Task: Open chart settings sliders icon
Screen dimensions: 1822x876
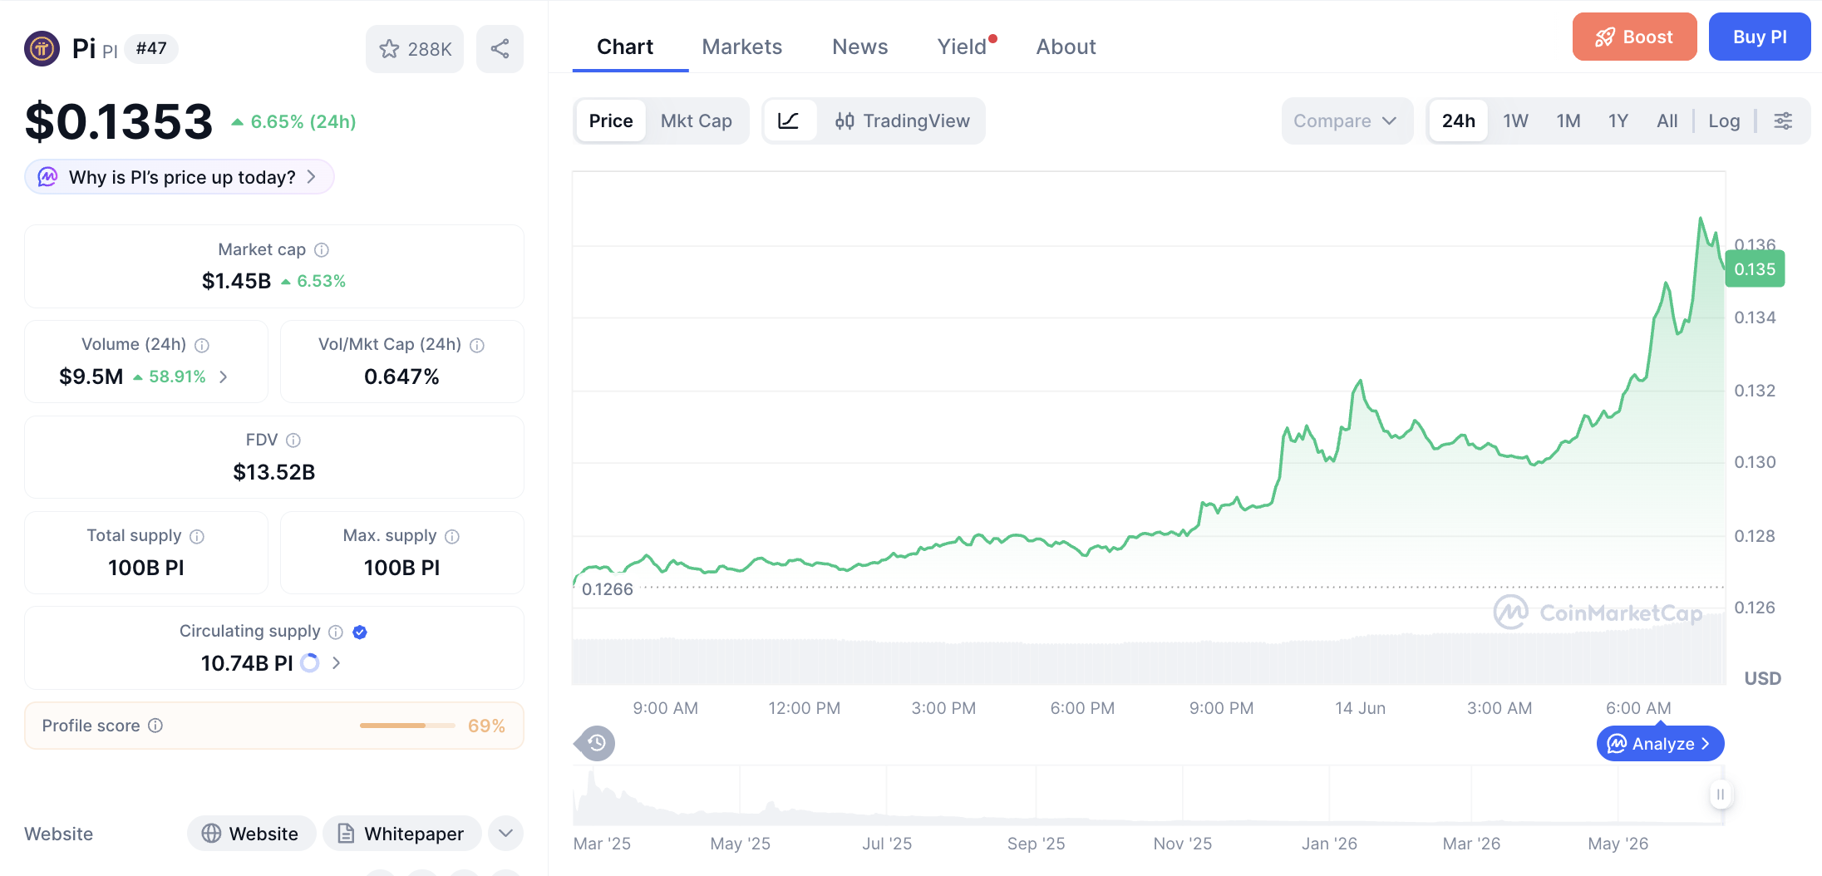Action: (1783, 121)
